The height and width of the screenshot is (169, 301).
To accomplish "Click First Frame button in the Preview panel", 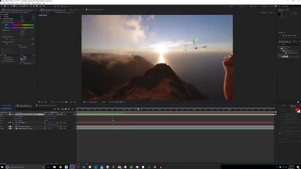I will tap(283, 36).
